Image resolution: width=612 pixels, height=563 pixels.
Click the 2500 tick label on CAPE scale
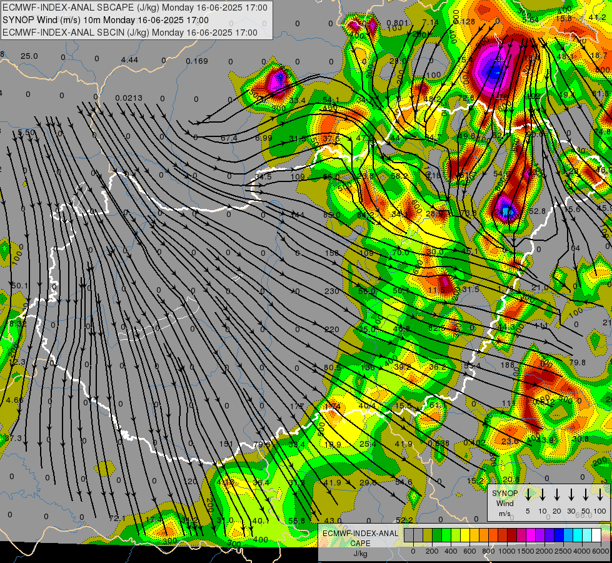[x=563, y=551]
